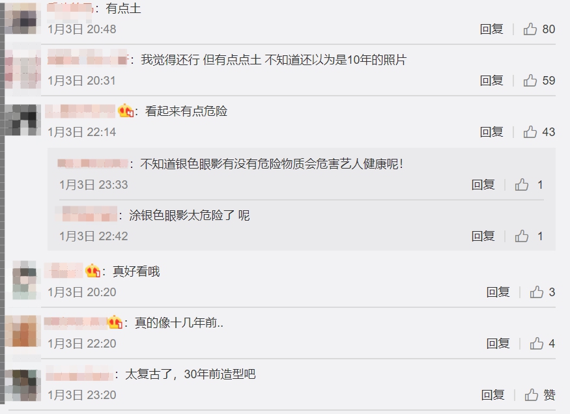Like the '有点土' comment with 80 likes
Screen dimensions: 570x414
click(530, 29)
